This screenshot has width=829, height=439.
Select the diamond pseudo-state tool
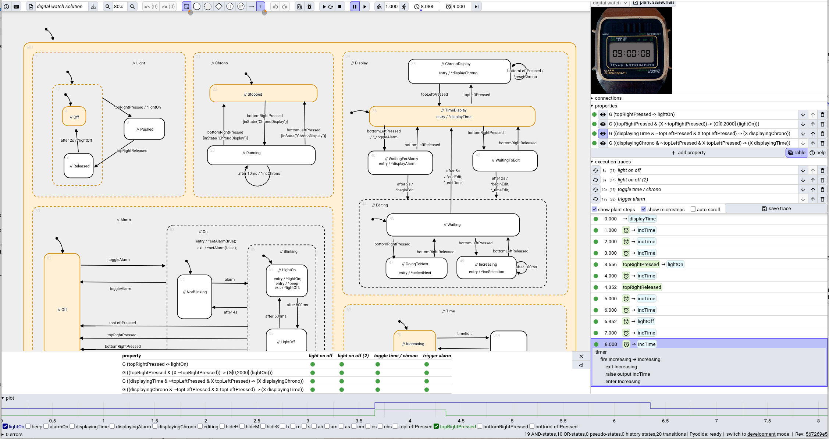click(x=219, y=6)
